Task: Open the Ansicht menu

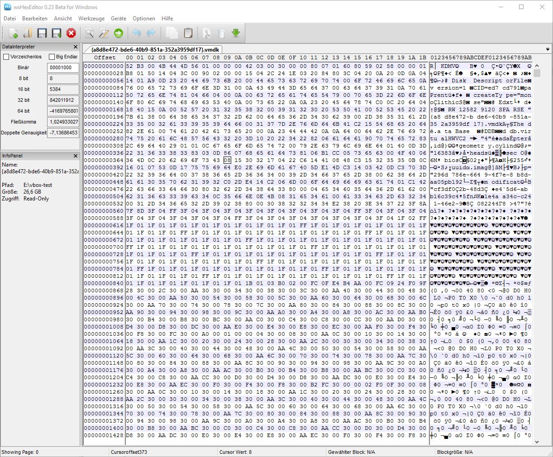Action: pyautogui.click(x=63, y=19)
